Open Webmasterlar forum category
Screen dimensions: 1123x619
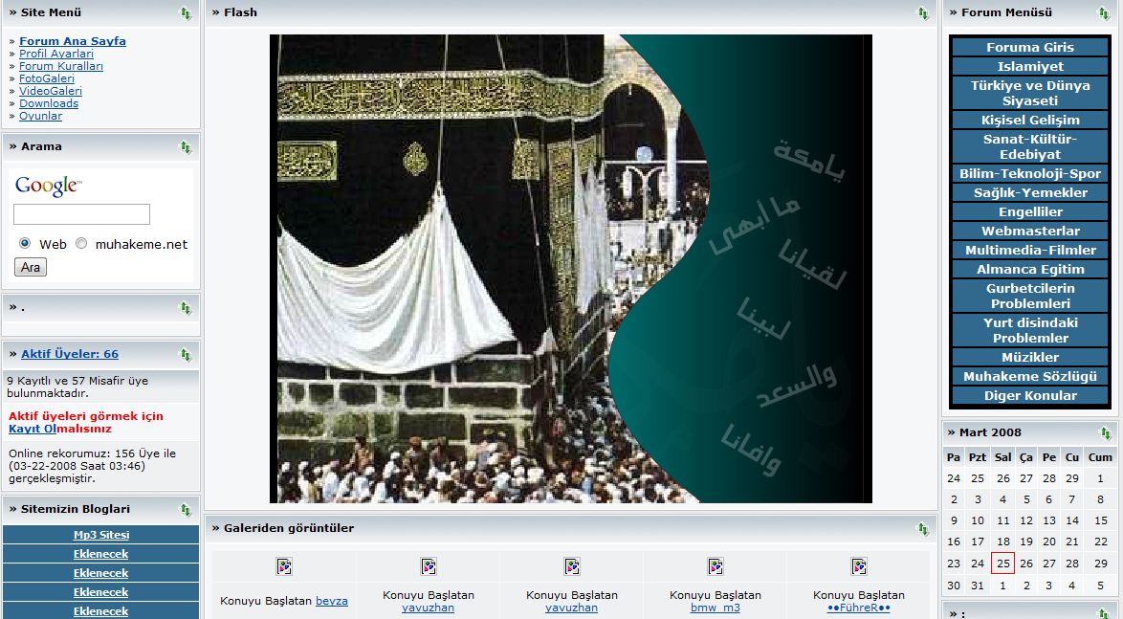coord(1030,232)
